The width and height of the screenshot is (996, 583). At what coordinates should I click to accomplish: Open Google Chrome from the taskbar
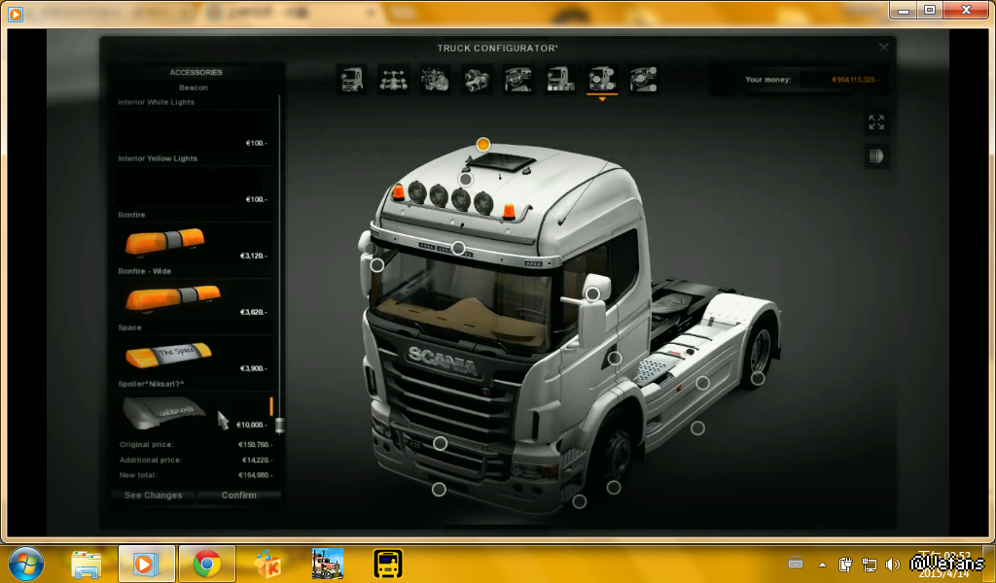click(x=206, y=564)
